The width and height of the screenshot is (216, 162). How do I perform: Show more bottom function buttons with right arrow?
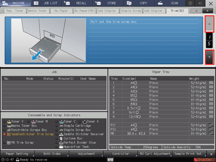[x=211, y=154]
